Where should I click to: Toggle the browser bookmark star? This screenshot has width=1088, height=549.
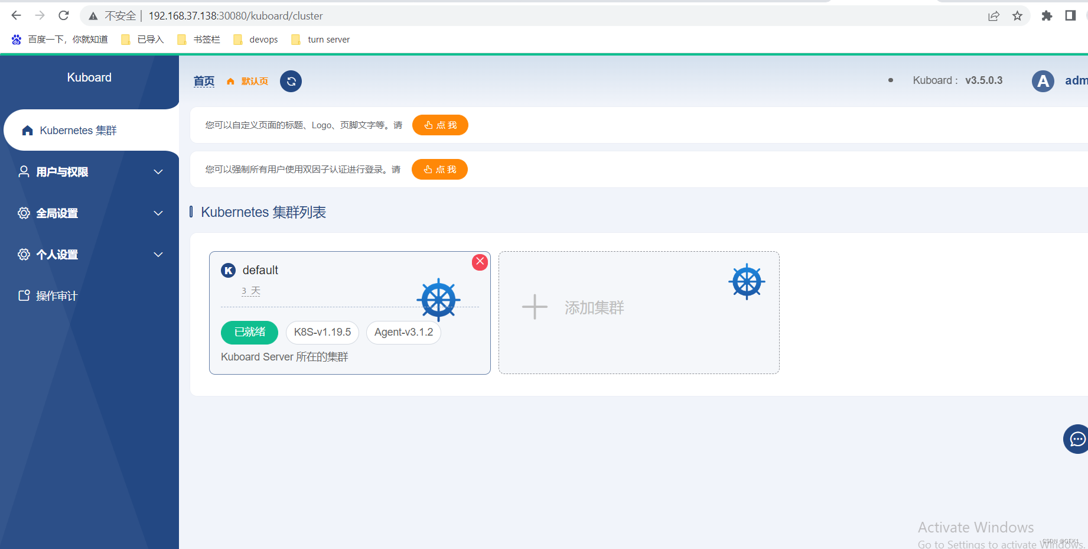(x=1017, y=15)
